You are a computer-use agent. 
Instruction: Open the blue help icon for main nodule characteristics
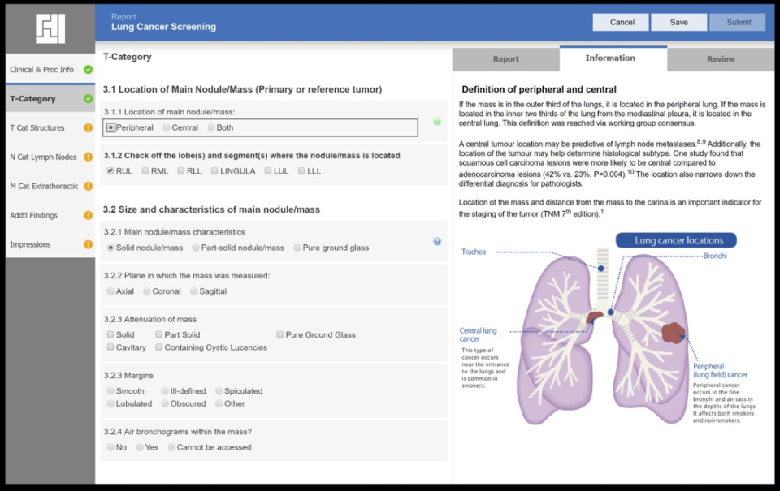(x=437, y=241)
